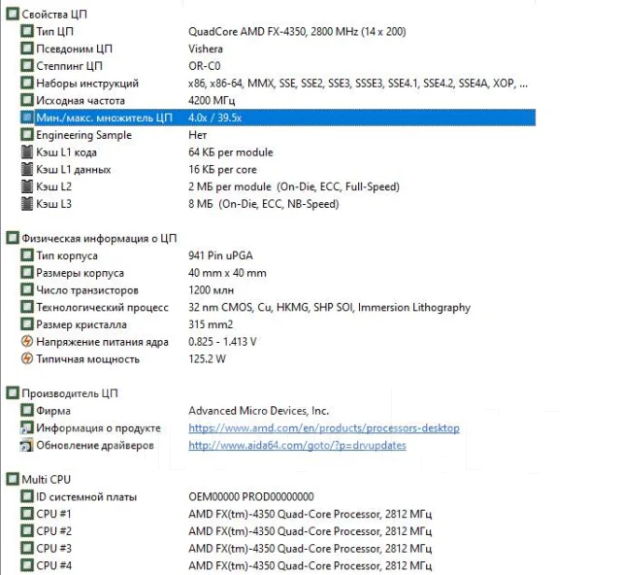Click the 1200 млн transistors value
The width and height of the screenshot is (621, 575).
coord(212,290)
